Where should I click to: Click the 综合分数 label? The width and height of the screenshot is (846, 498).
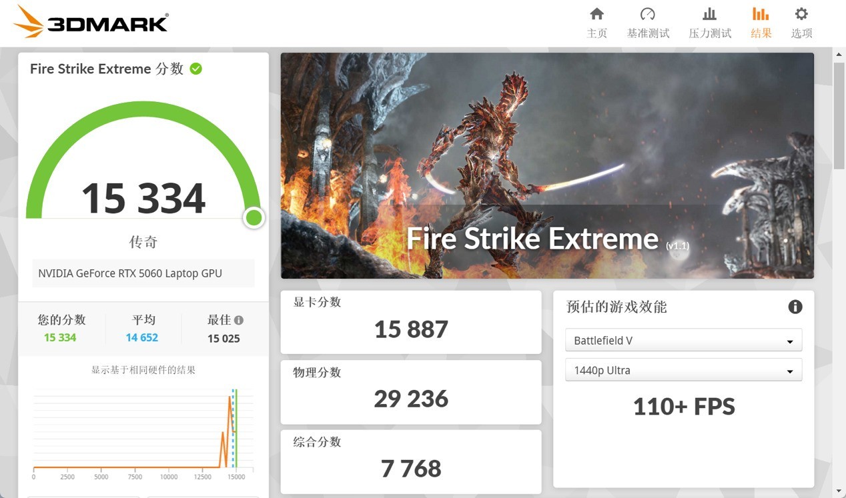(x=317, y=441)
